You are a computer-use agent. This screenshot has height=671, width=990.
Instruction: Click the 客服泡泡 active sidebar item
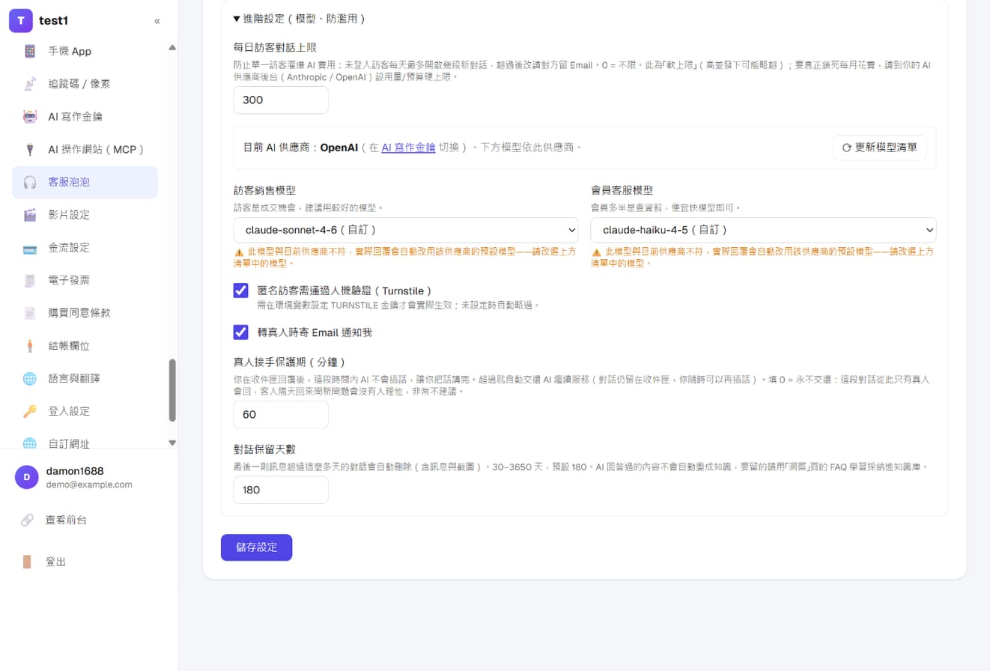85,182
